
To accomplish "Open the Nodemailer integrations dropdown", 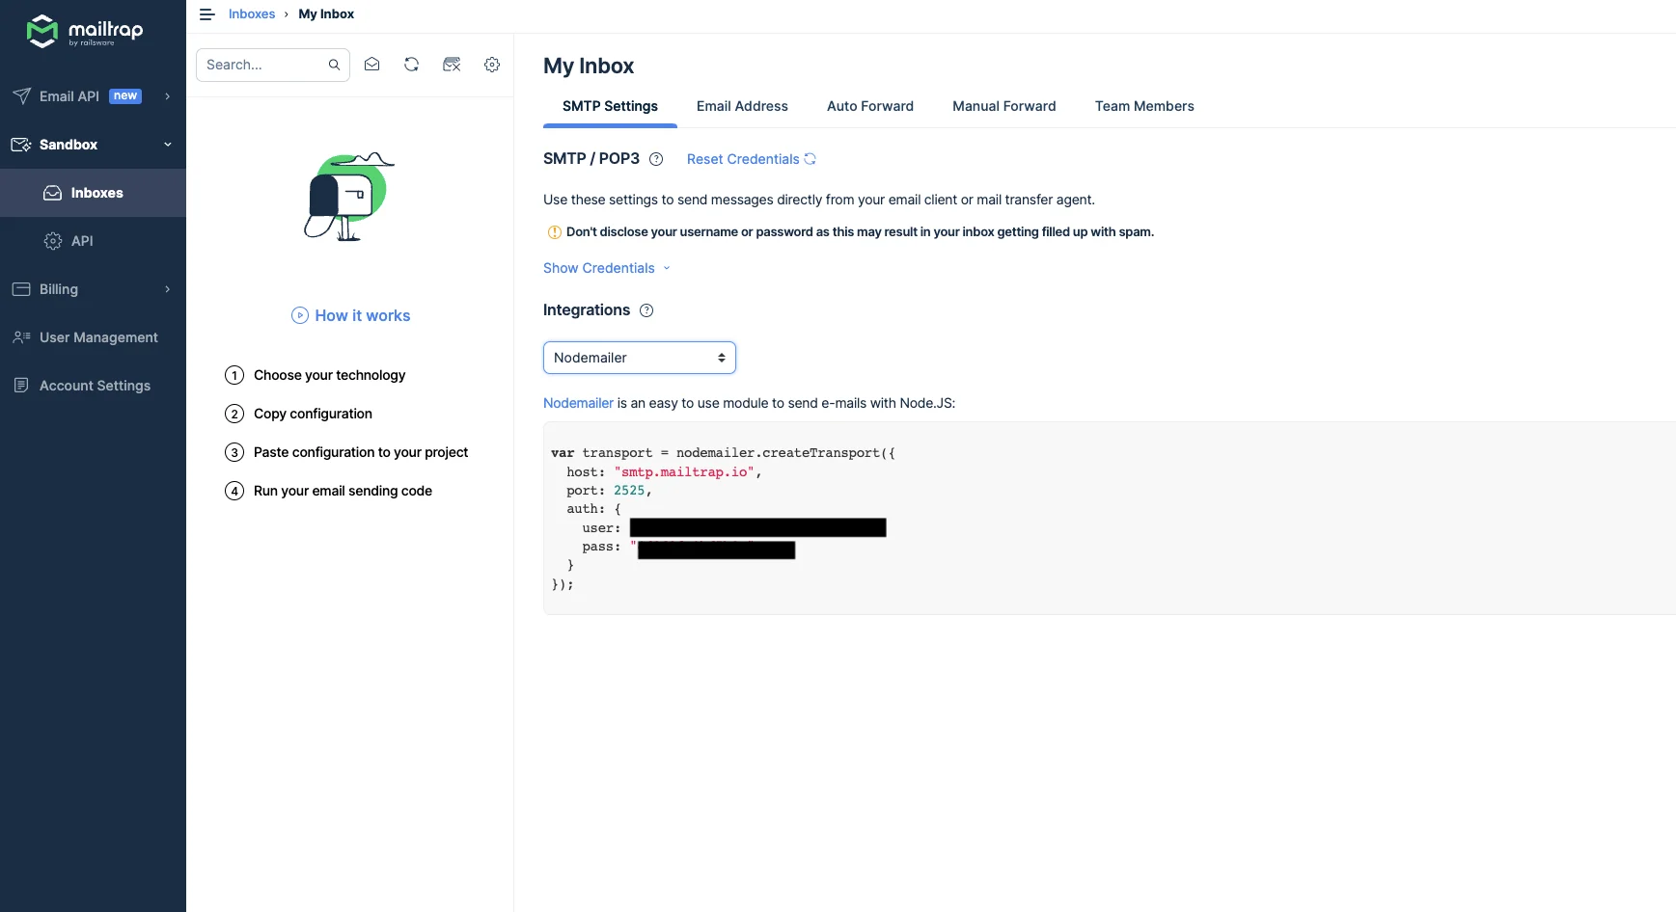I will (639, 358).
